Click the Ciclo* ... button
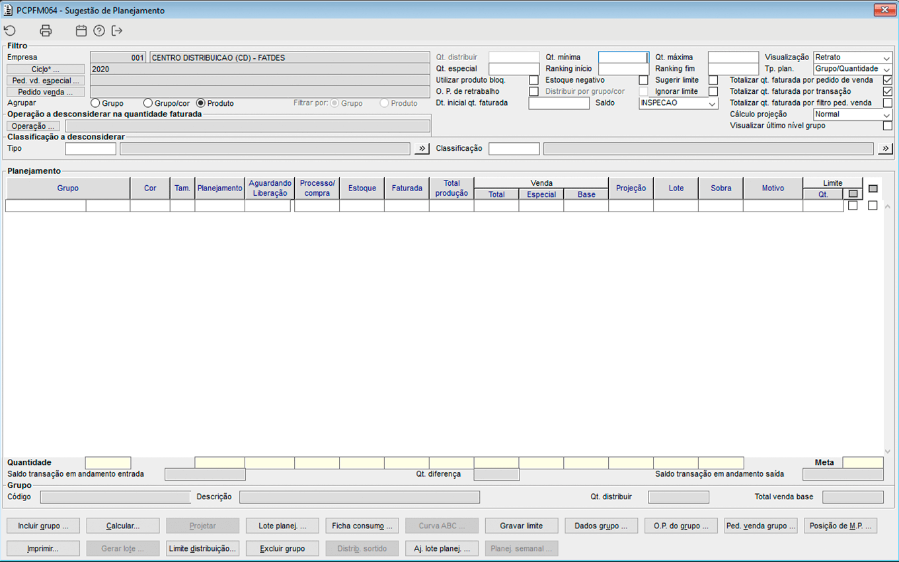Screen dimensions: 899x562 (46, 69)
